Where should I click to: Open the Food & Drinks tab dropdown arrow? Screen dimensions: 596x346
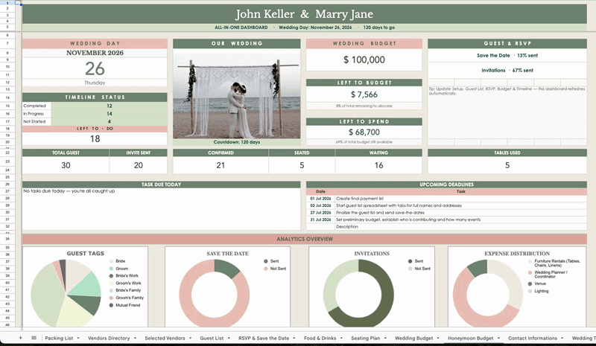pyautogui.click(x=341, y=338)
